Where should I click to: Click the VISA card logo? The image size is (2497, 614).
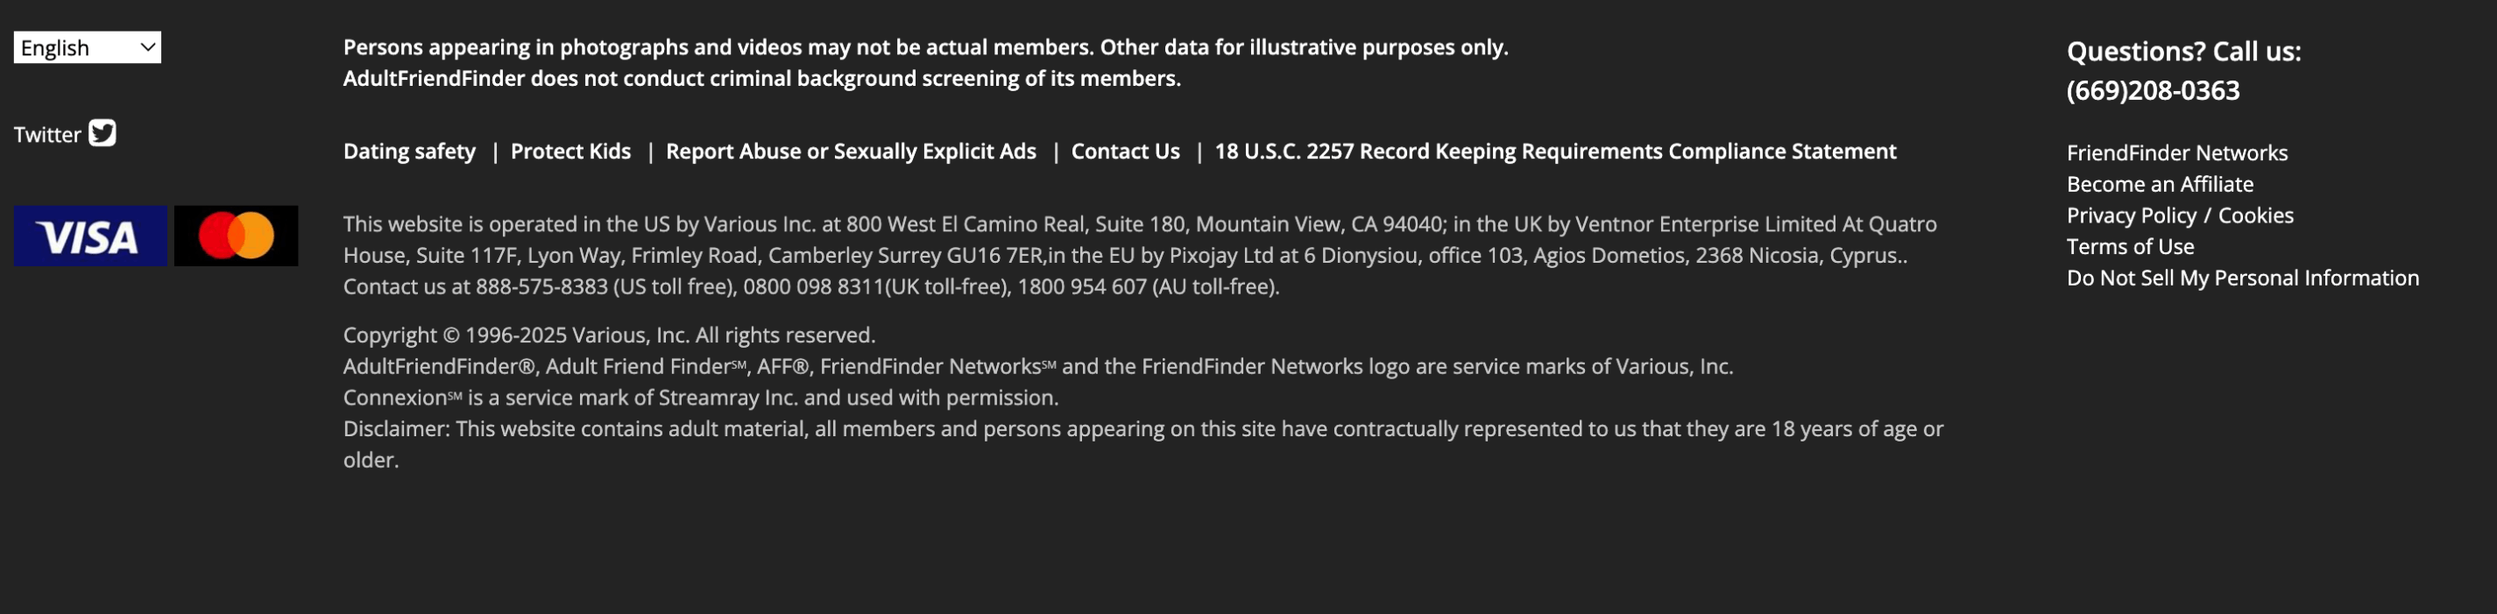[x=89, y=236]
